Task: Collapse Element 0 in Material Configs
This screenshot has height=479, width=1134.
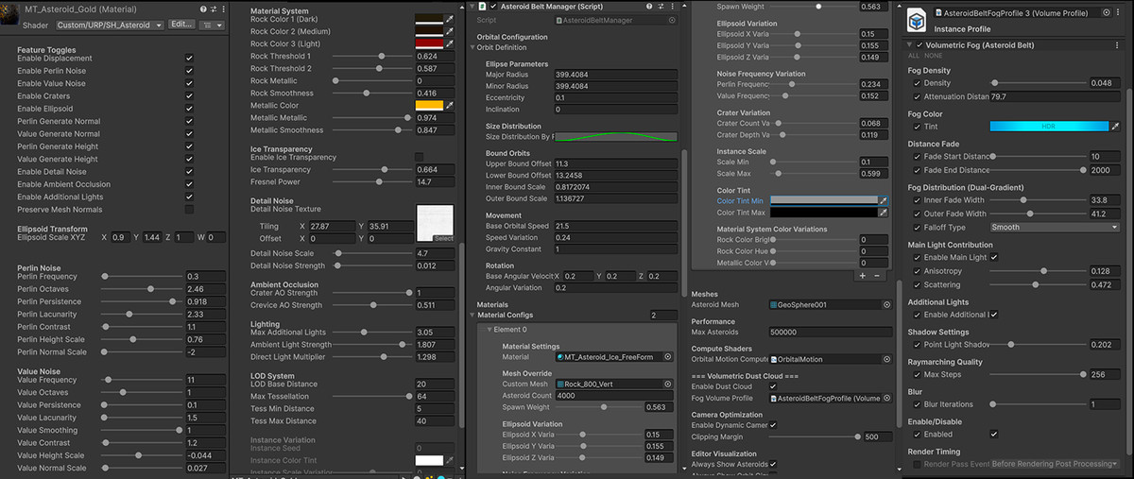Action: 490,329
